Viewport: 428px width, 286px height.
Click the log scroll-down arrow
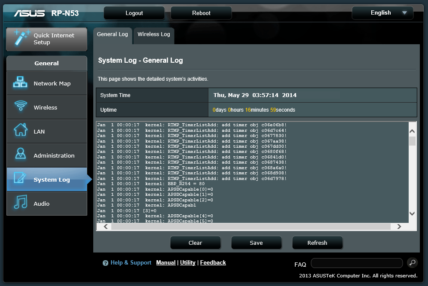412,214
